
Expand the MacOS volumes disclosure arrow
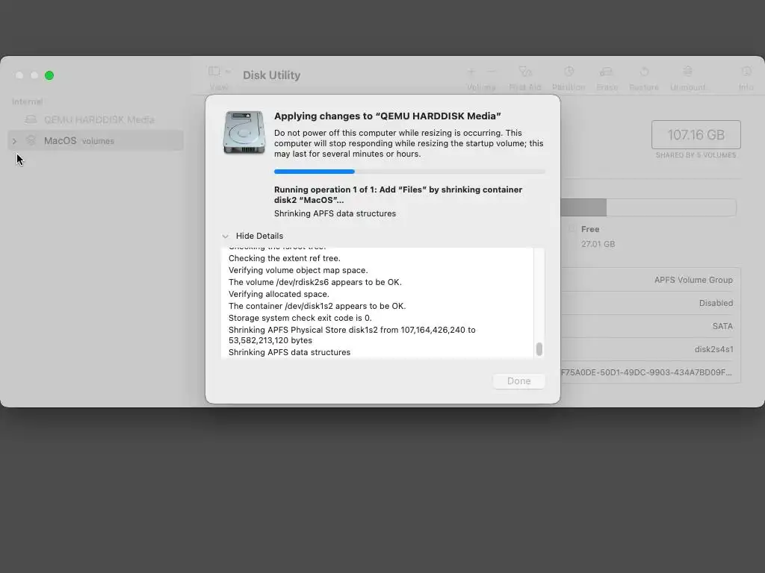pos(14,141)
